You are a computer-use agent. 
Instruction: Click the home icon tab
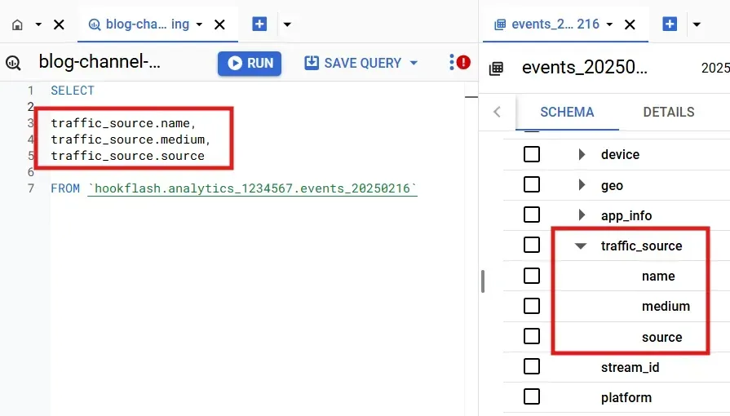17,24
